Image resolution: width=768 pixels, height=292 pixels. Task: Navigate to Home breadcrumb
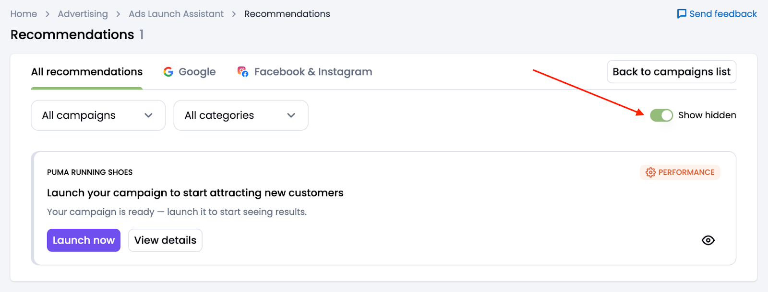[24, 14]
